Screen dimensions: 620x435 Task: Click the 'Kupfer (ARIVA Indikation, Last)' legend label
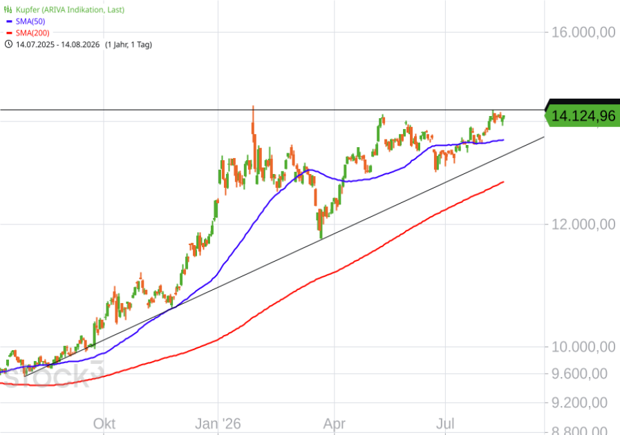[70, 10]
